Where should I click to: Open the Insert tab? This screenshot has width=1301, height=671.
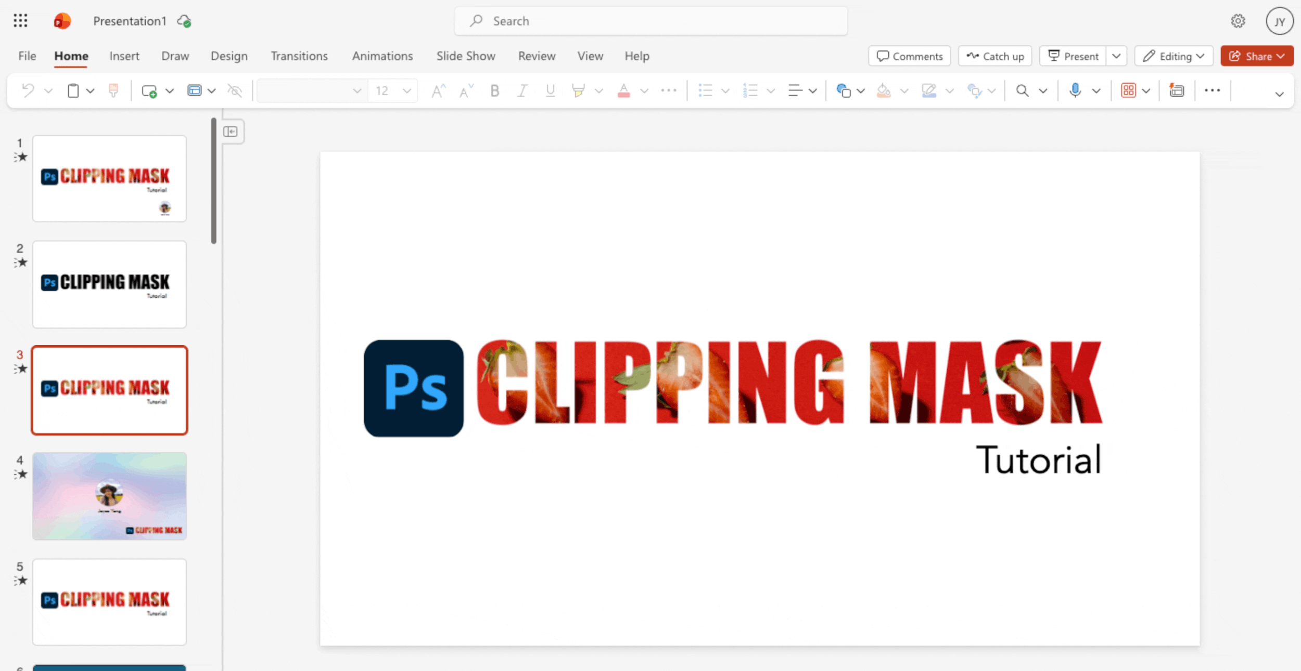click(124, 56)
